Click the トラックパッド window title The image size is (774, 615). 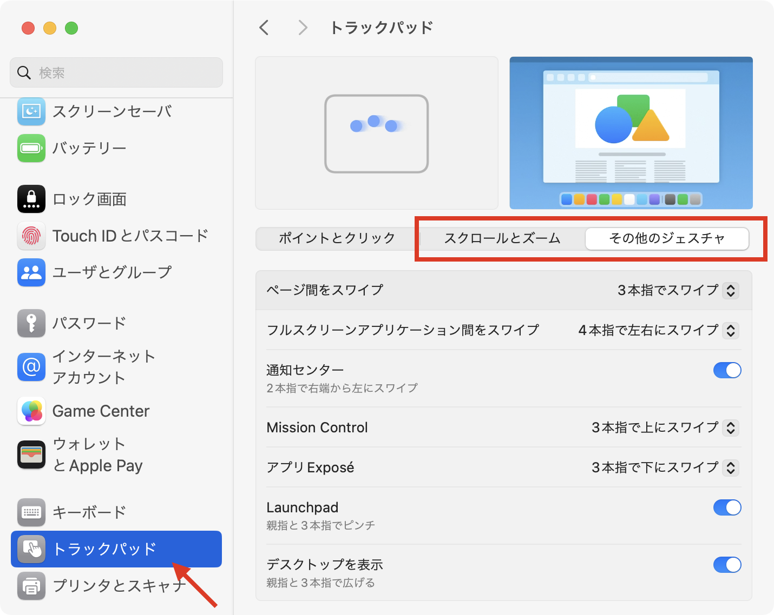click(382, 28)
